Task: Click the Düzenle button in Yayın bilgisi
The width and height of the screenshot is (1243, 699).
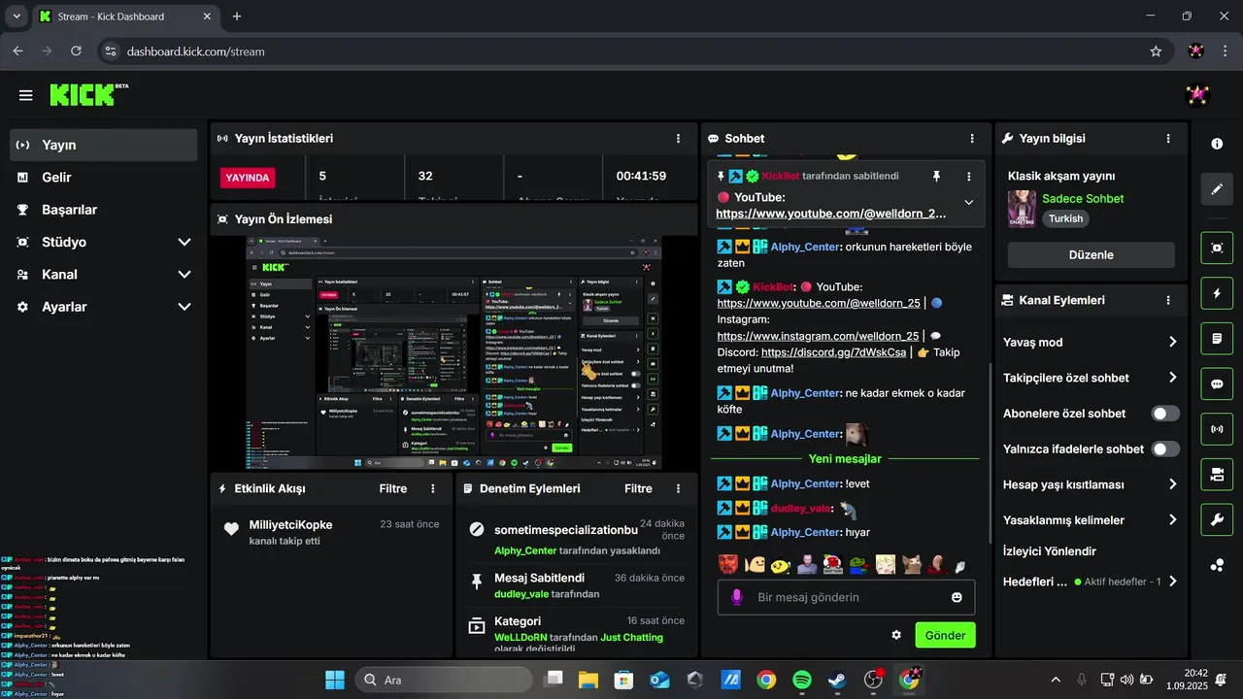Action: click(1091, 254)
